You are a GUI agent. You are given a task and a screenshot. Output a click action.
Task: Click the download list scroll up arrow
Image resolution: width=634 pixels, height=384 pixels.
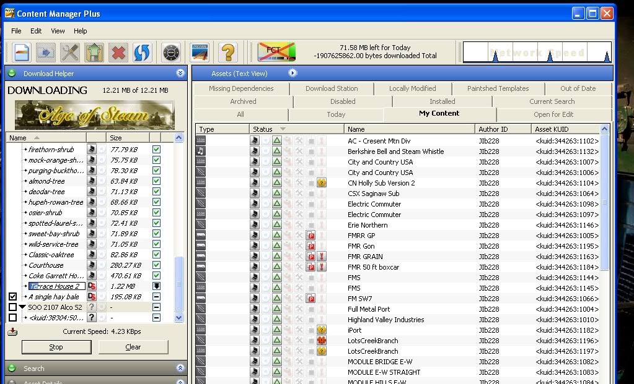[x=178, y=137]
